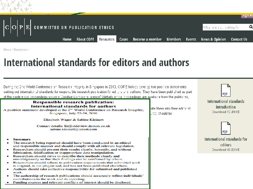Click the bullet 'Authors should take collective responsibility'
This screenshot has height=189, width=253.
tap(75, 171)
